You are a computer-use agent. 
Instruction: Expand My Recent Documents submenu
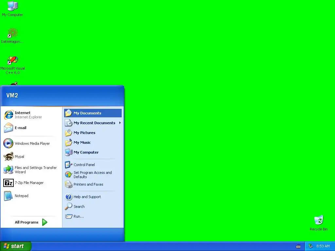pos(93,123)
